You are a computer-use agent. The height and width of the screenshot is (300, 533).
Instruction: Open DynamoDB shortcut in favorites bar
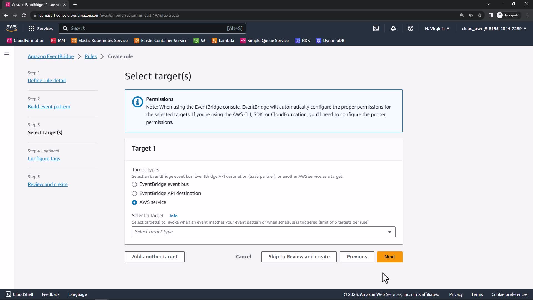pos(330,41)
